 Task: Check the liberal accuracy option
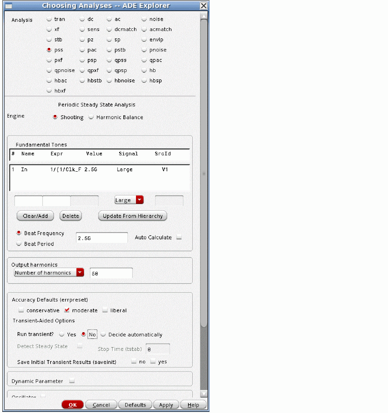(x=105, y=310)
